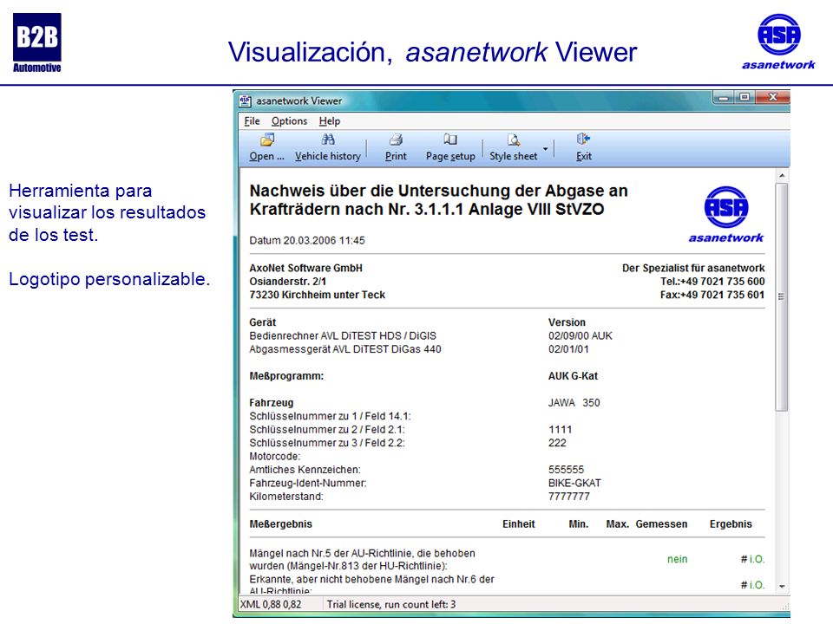Click the 'Fahrzeug-Ident-Nummer:' label
Viewport: 833px width, 624px height.
pyautogui.click(x=307, y=483)
